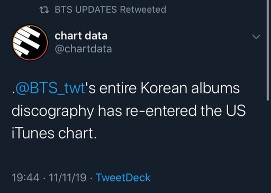Click the retweet arrows icon
The width and height of the screenshot is (271, 193).
click(44, 10)
